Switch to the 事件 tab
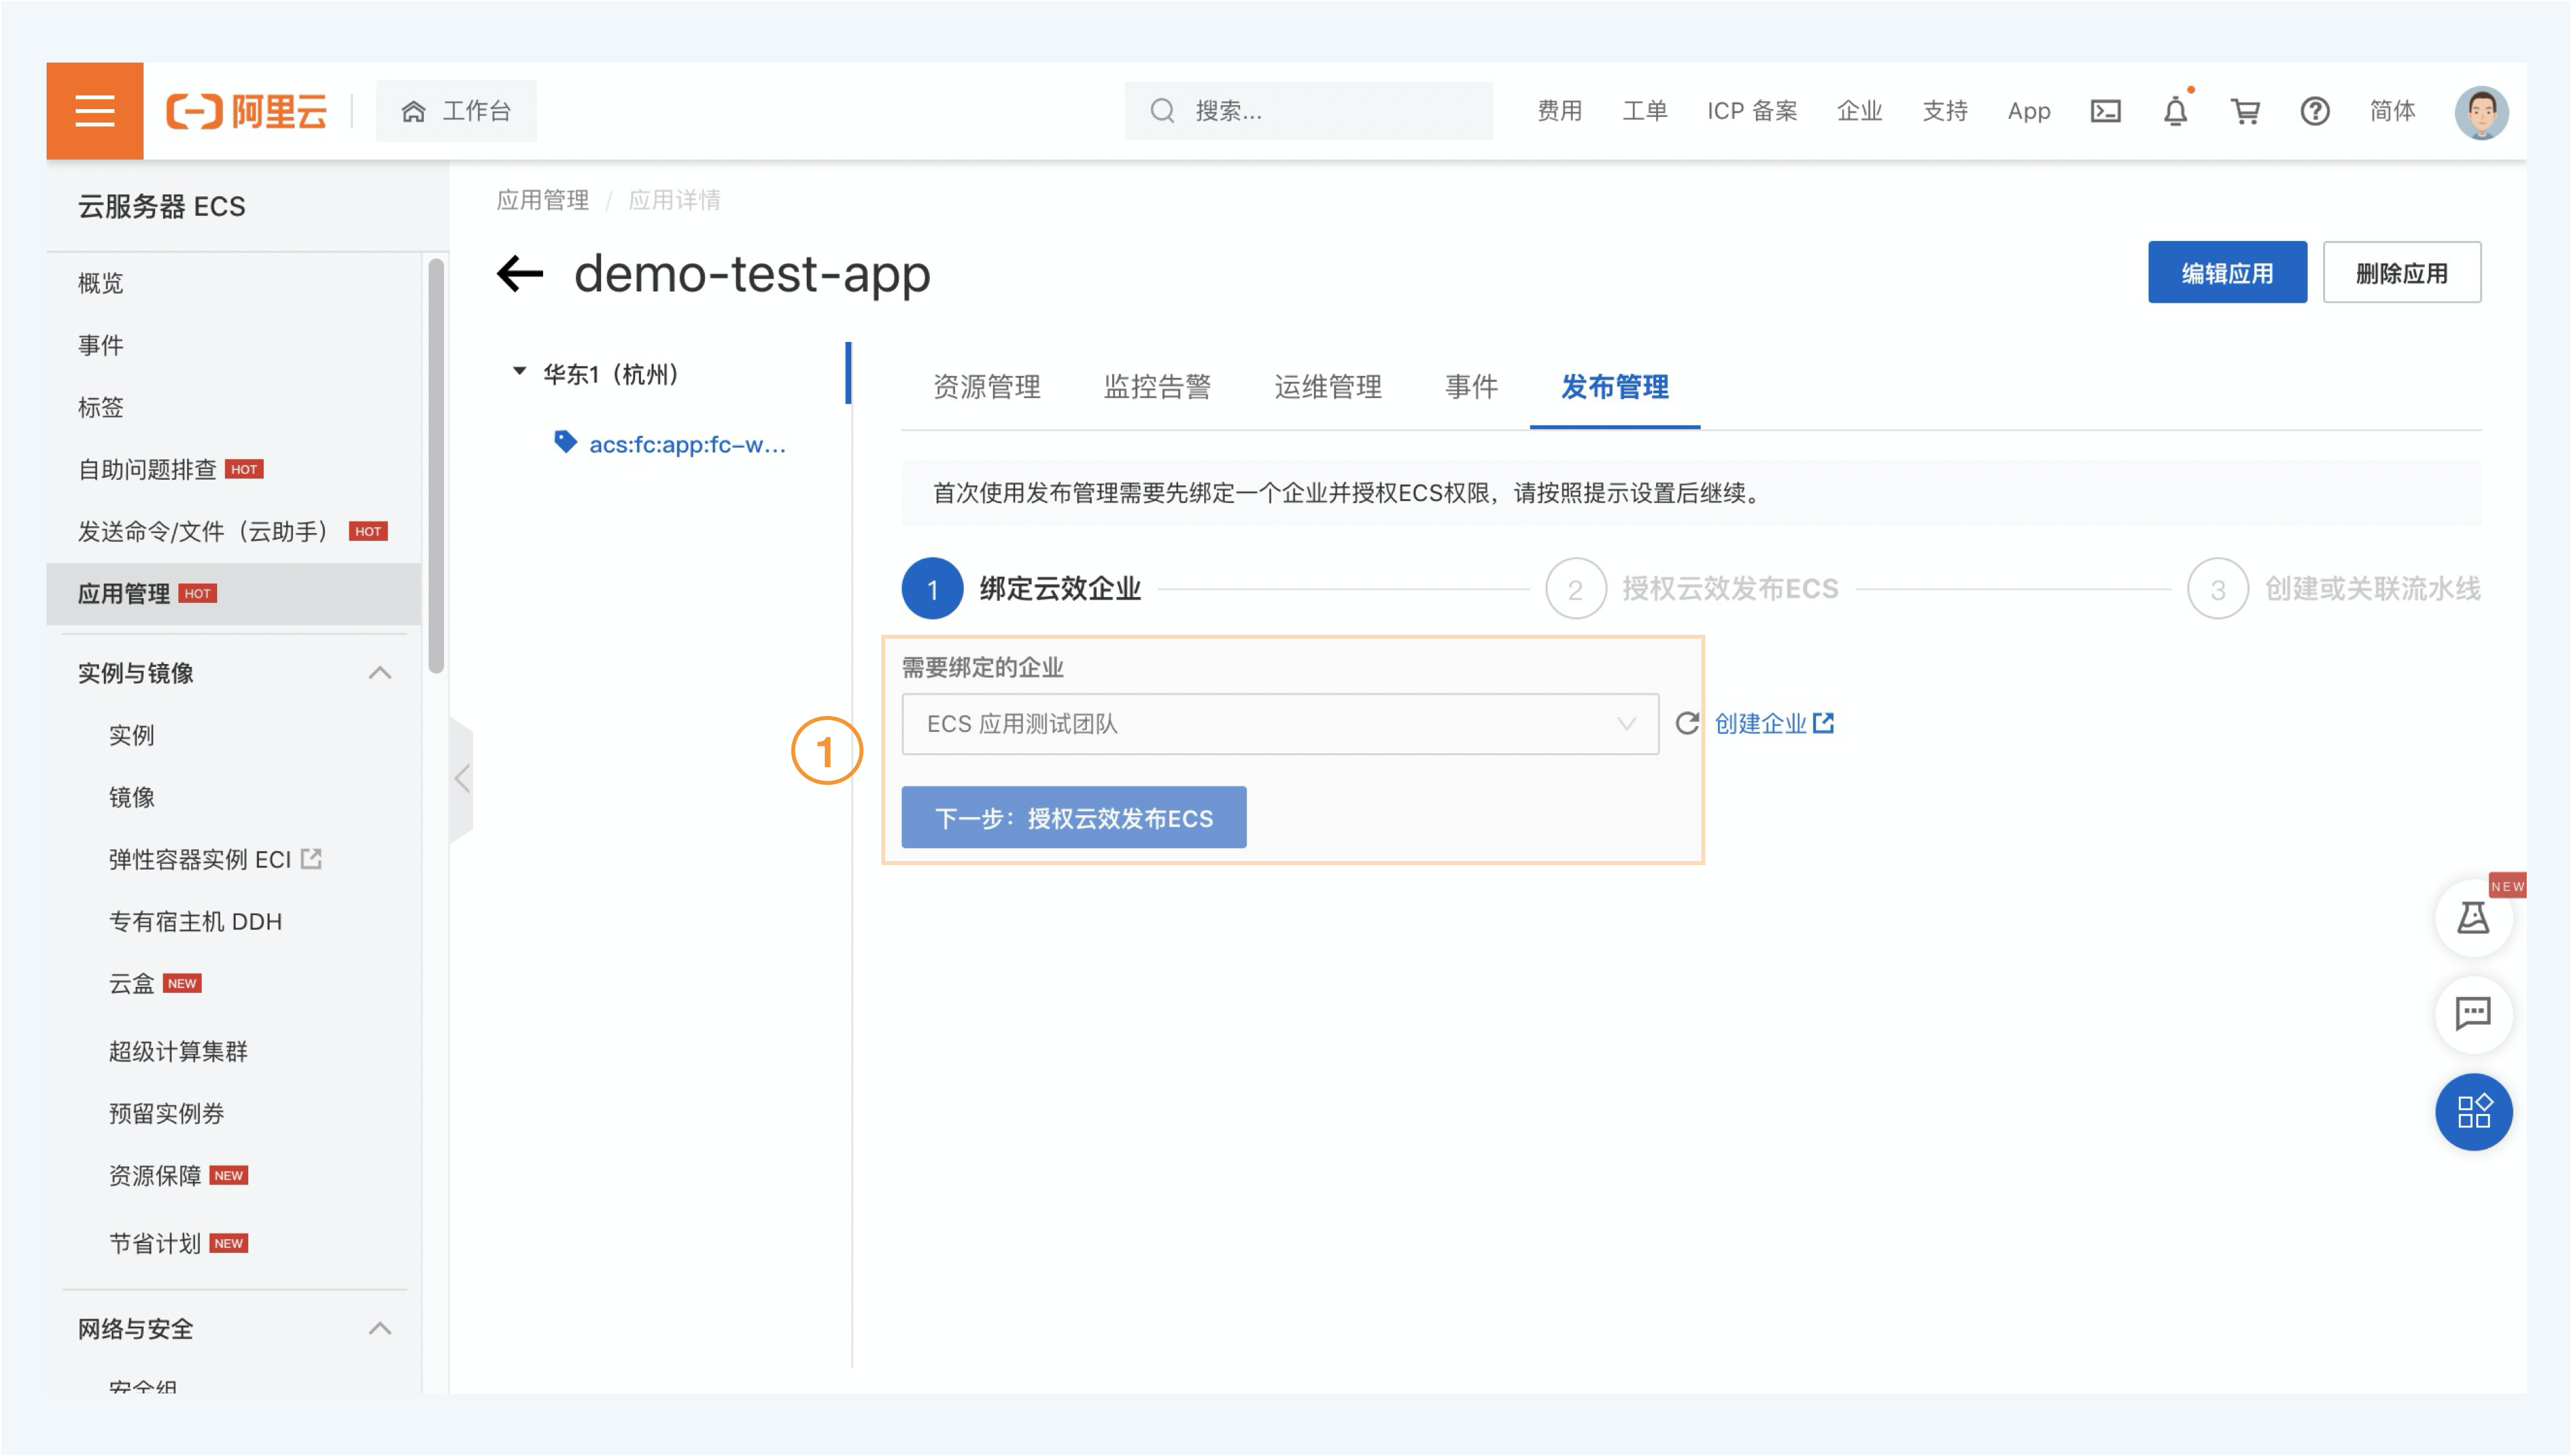This screenshot has height=1456, width=2572. (x=1471, y=387)
